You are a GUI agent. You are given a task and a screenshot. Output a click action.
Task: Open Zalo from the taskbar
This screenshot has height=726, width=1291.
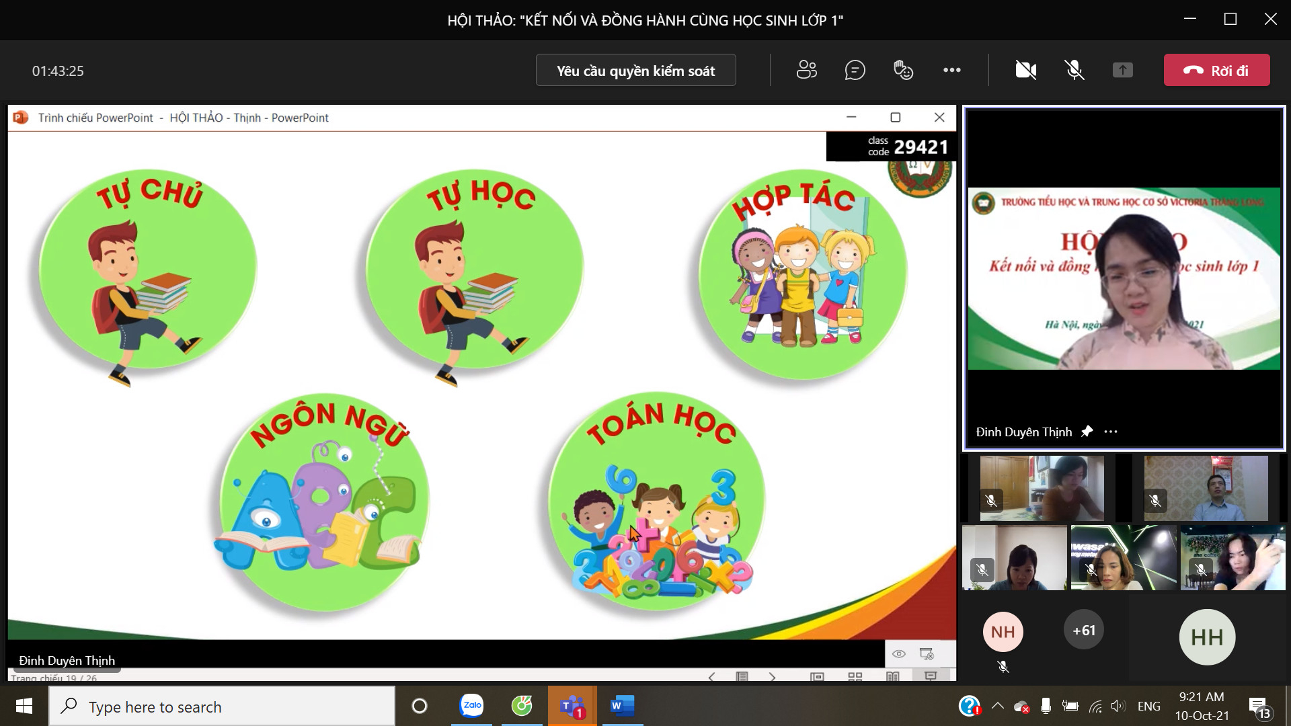[472, 706]
